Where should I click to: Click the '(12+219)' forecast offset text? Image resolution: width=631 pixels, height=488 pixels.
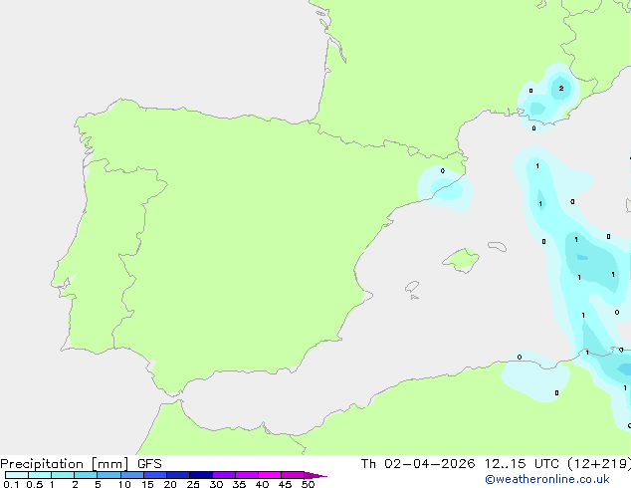coord(599,464)
